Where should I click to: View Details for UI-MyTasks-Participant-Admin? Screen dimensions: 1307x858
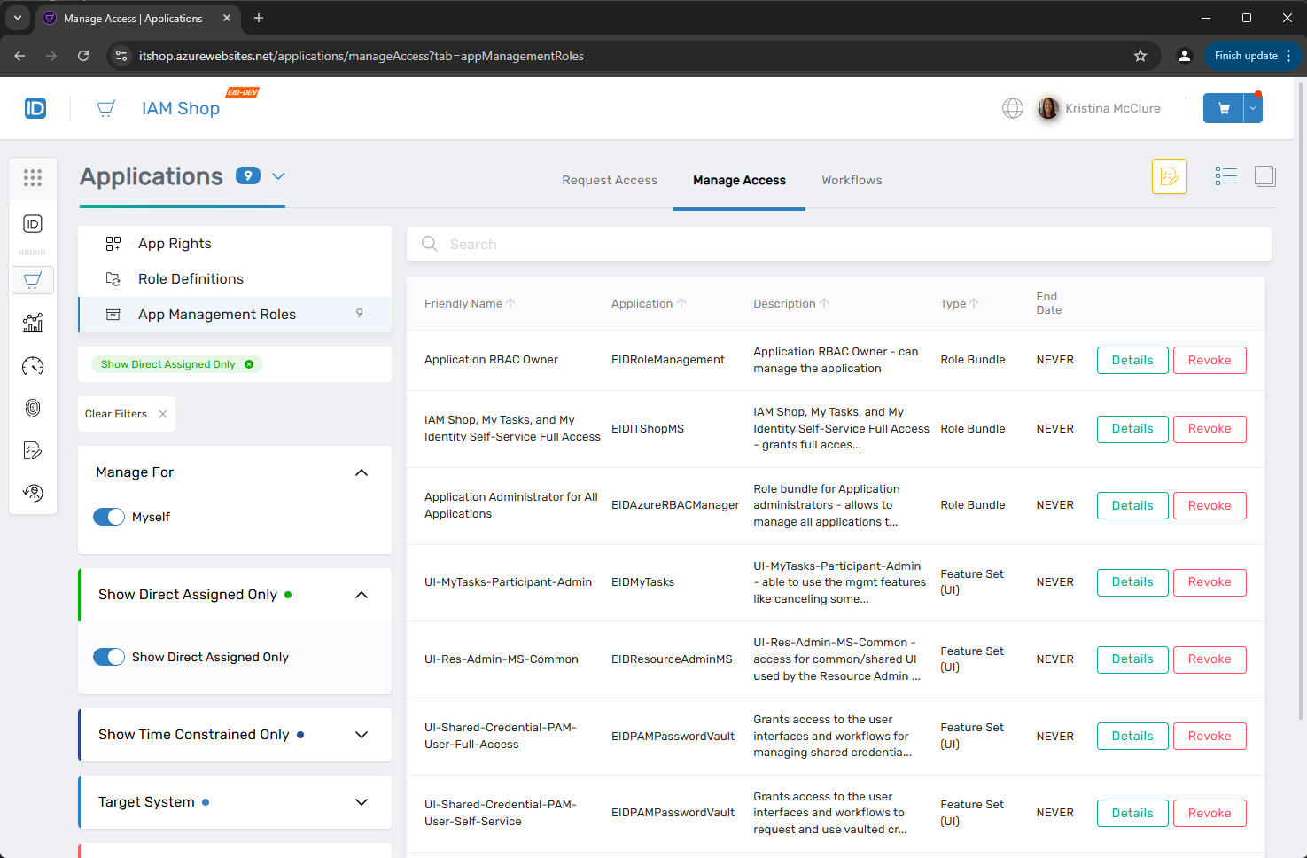(x=1132, y=582)
